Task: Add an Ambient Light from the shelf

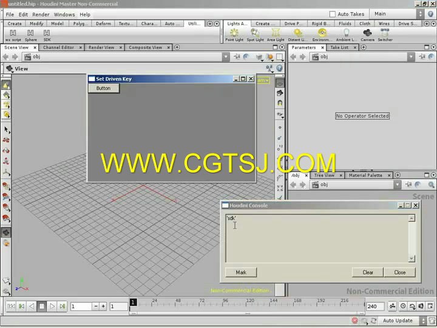Action: tap(346, 35)
